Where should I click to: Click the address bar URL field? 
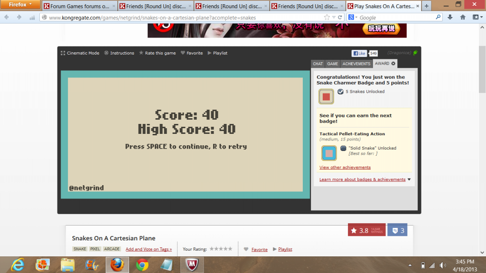[x=186, y=18]
